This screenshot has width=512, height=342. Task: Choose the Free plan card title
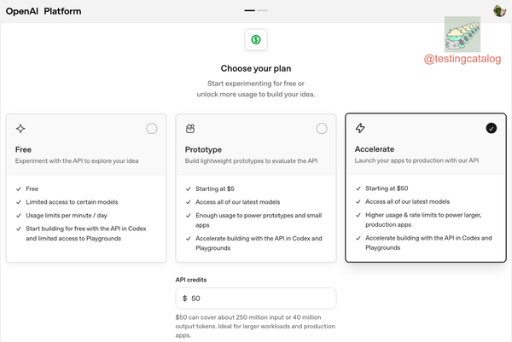[x=23, y=149]
